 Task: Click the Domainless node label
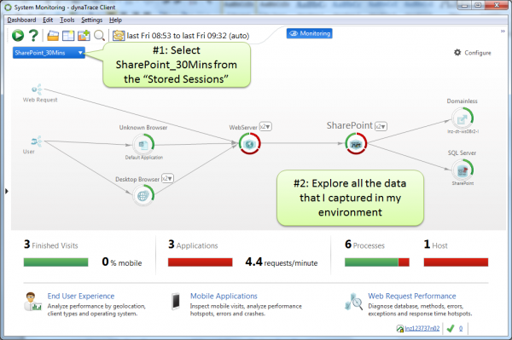click(462, 101)
